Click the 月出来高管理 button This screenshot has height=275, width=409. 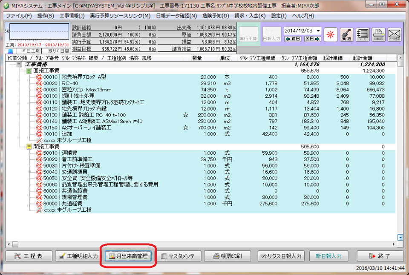(128, 256)
